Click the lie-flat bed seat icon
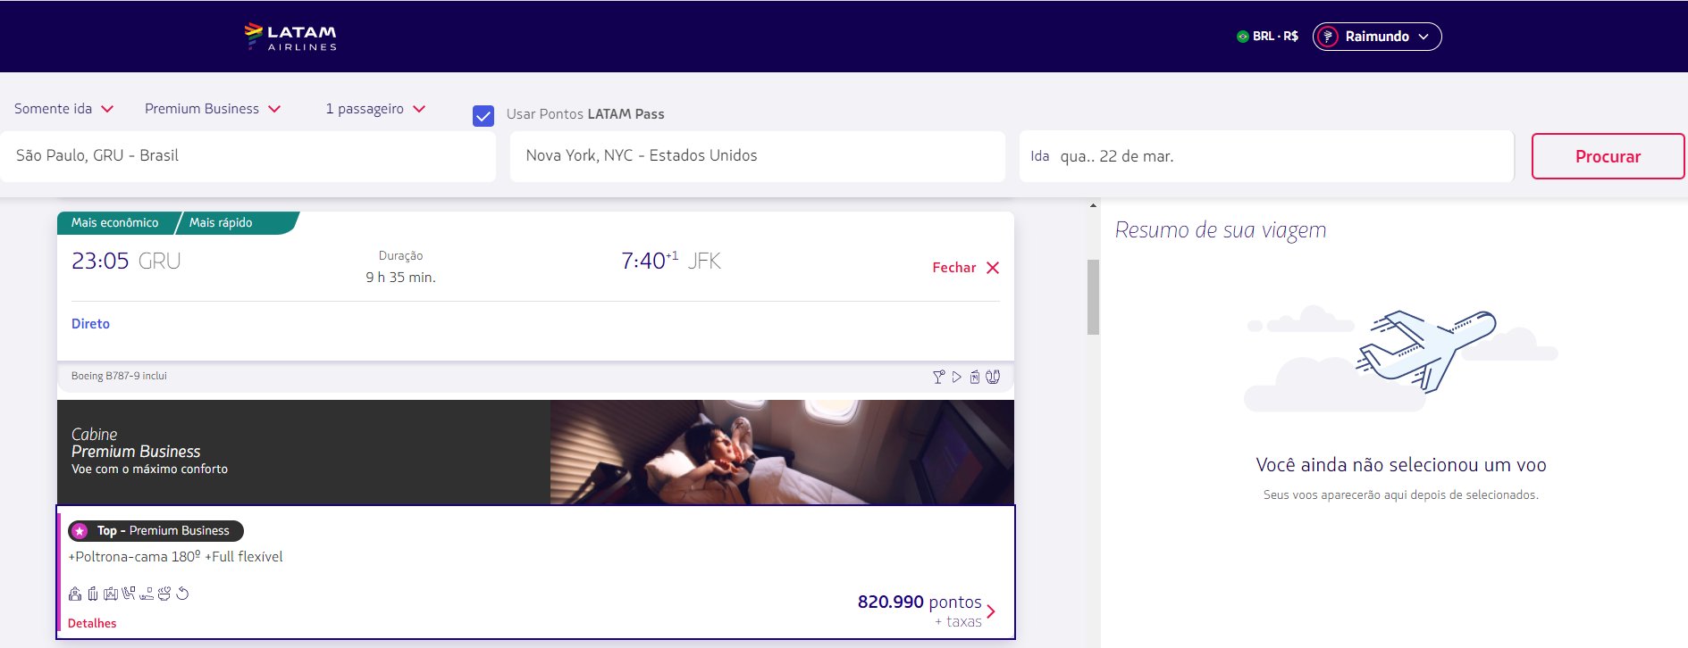This screenshot has width=1688, height=648. 147,594
